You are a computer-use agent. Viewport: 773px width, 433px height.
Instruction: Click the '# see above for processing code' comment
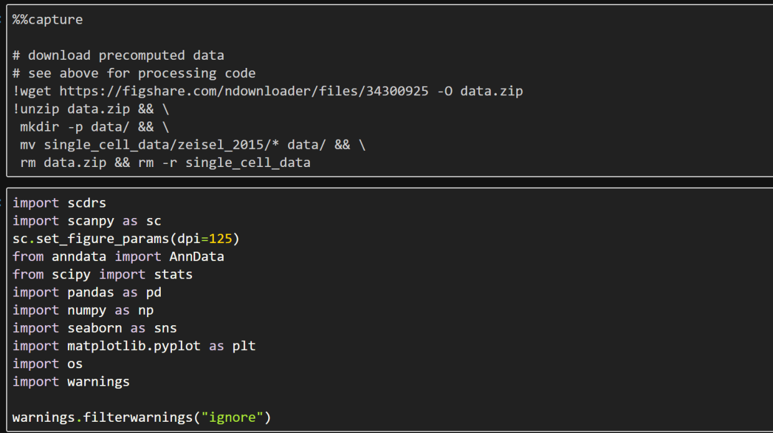click(x=133, y=74)
